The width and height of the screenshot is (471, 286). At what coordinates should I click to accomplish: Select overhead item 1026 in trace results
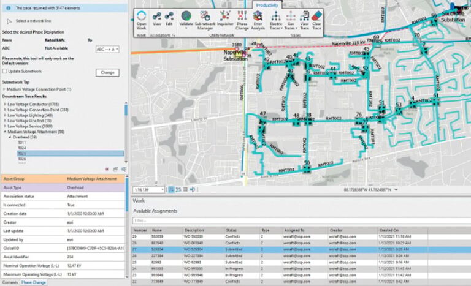(21, 159)
